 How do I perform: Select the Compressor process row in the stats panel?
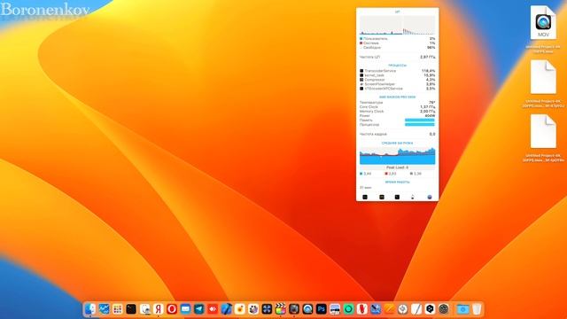(398, 80)
